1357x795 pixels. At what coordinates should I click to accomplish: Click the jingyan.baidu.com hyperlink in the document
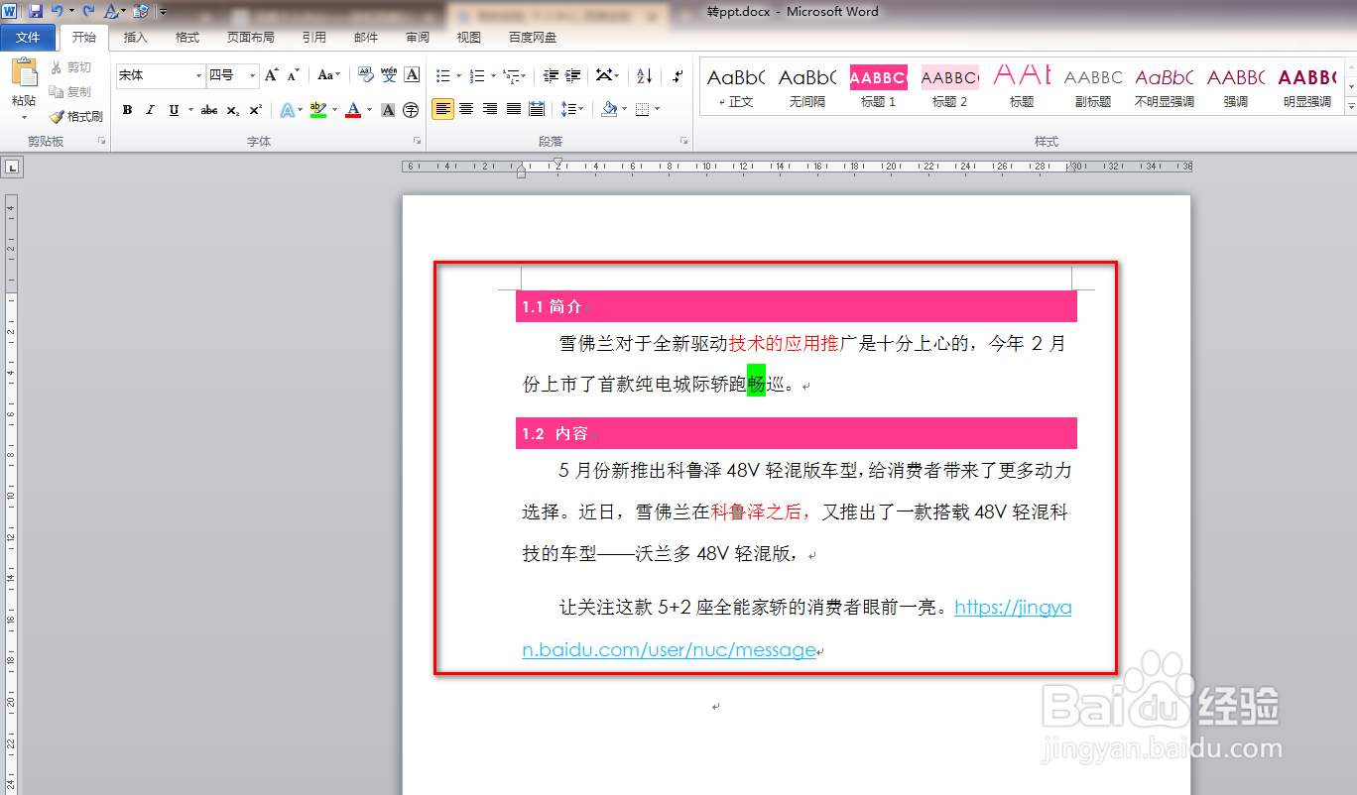coord(1012,607)
